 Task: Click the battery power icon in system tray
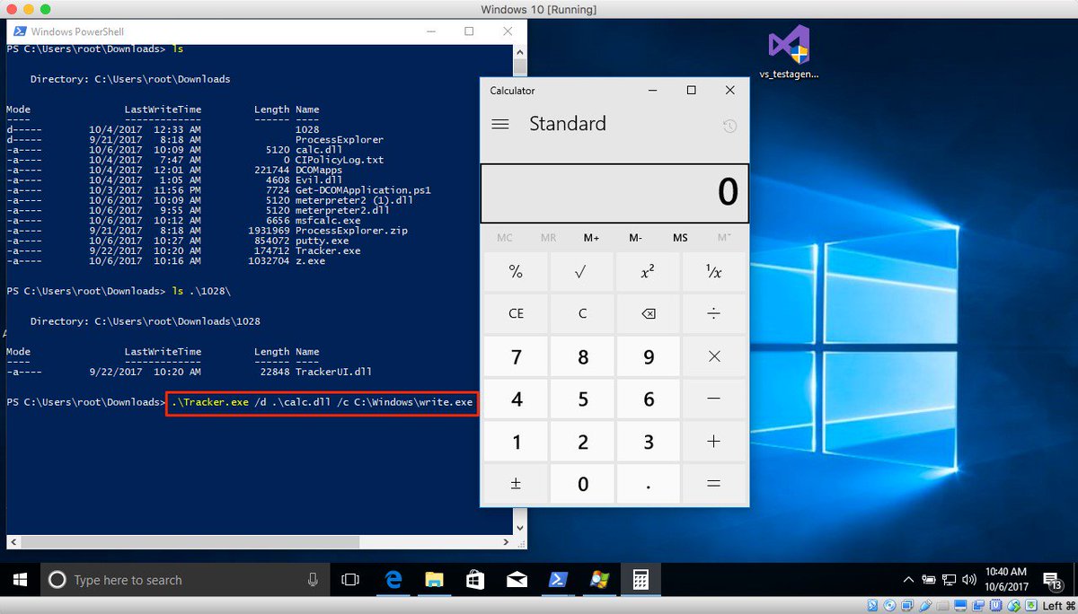[x=929, y=580]
